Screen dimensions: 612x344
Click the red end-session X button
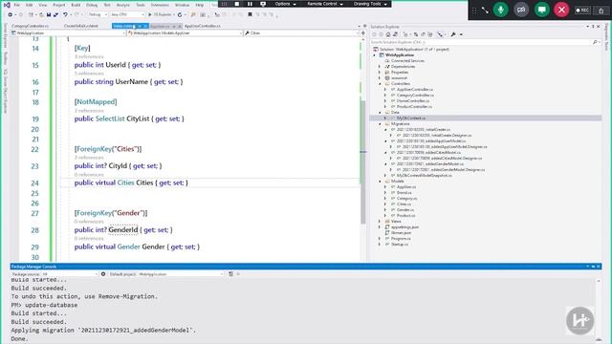pyautogui.click(x=561, y=10)
